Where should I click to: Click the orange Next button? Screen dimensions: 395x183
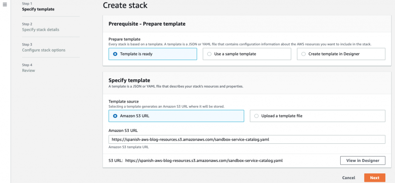[x=374, y=178]
